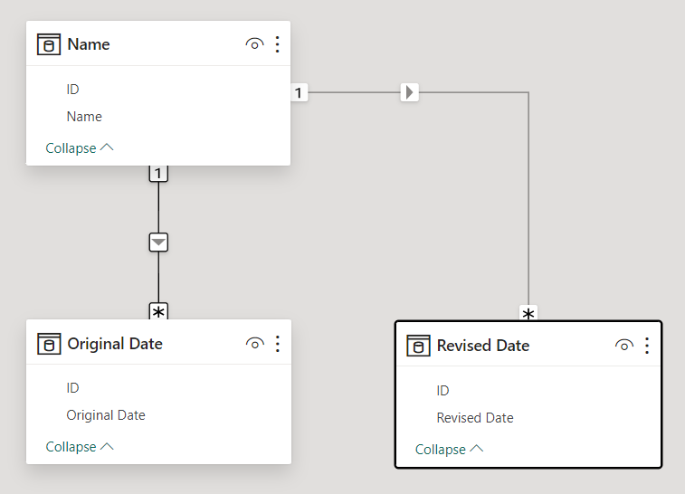Open more options for Original Date table
This screenshot has width=685, height=494.
[278, 344]
